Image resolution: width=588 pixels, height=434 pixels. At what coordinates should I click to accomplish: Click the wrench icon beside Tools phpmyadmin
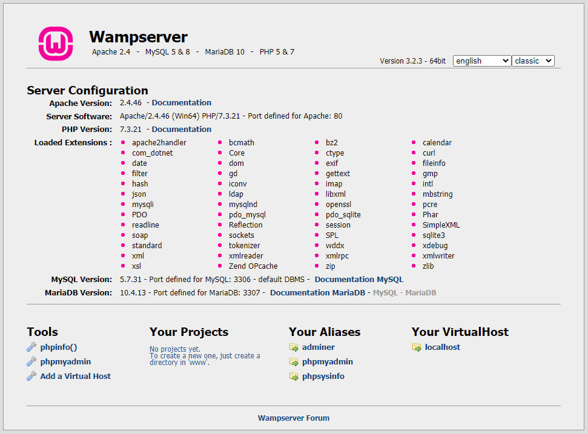[x=31, y=362]
